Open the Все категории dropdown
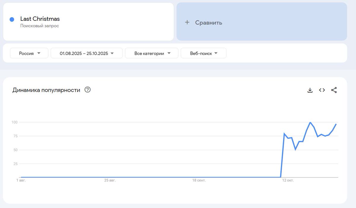The height and width of the screenshot is (208, 356). tap(152, 53)
